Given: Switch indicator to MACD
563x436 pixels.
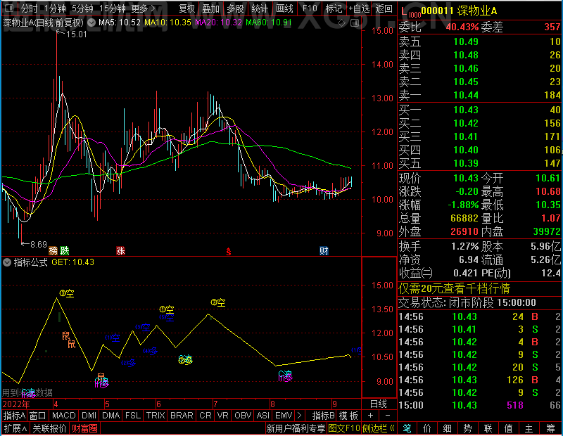Looking at the screenshot, I should 64,416.
